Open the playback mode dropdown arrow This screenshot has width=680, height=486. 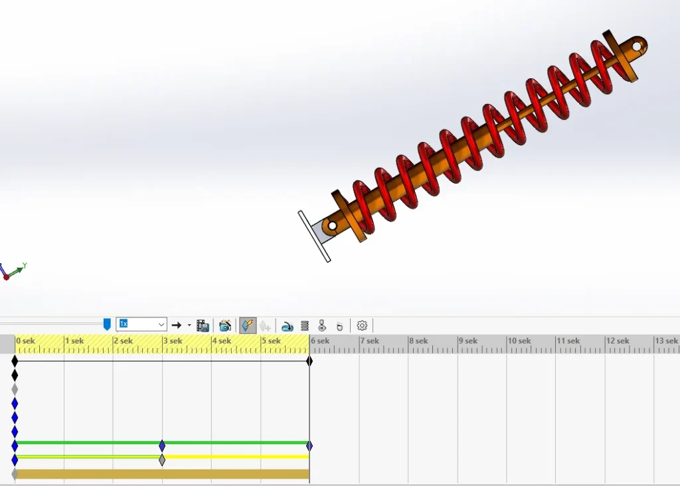(189, 326)
